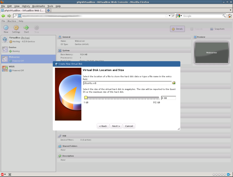The width and height of the screenshot is (233, 177).
Task: Click the VirtualBox host cube icon
Action: click(5, 40)
